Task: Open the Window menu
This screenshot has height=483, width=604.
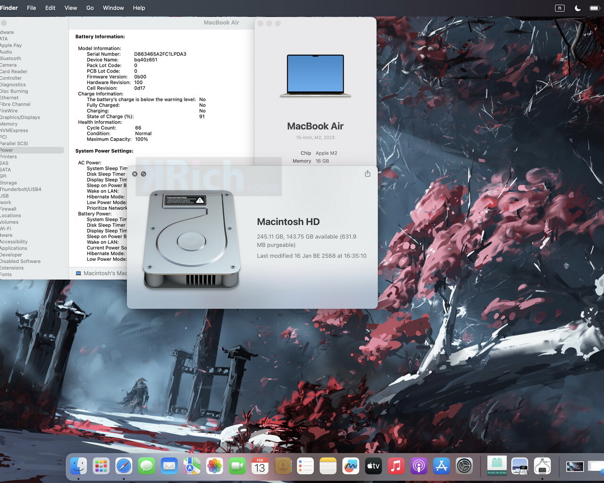Action: [x=113, y=8]
